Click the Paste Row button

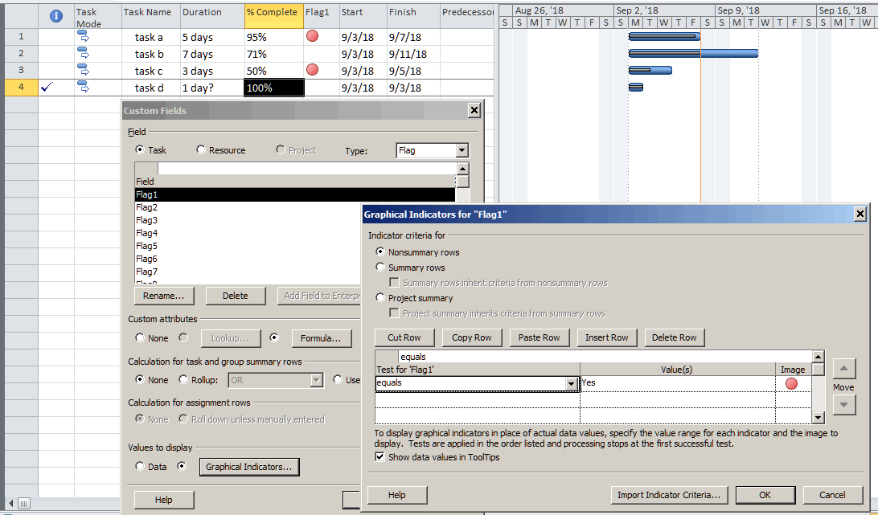[x=540, y=337]
